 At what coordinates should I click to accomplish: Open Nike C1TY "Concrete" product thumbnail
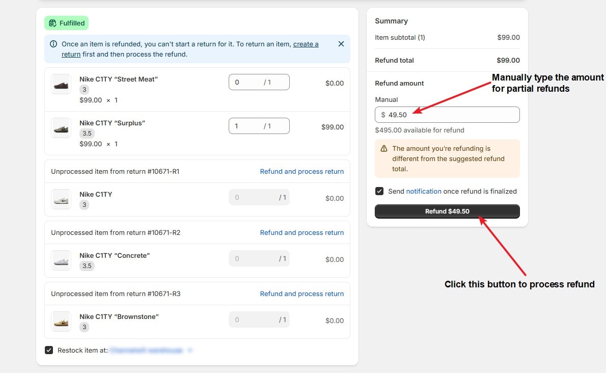[x=61, y=260]
